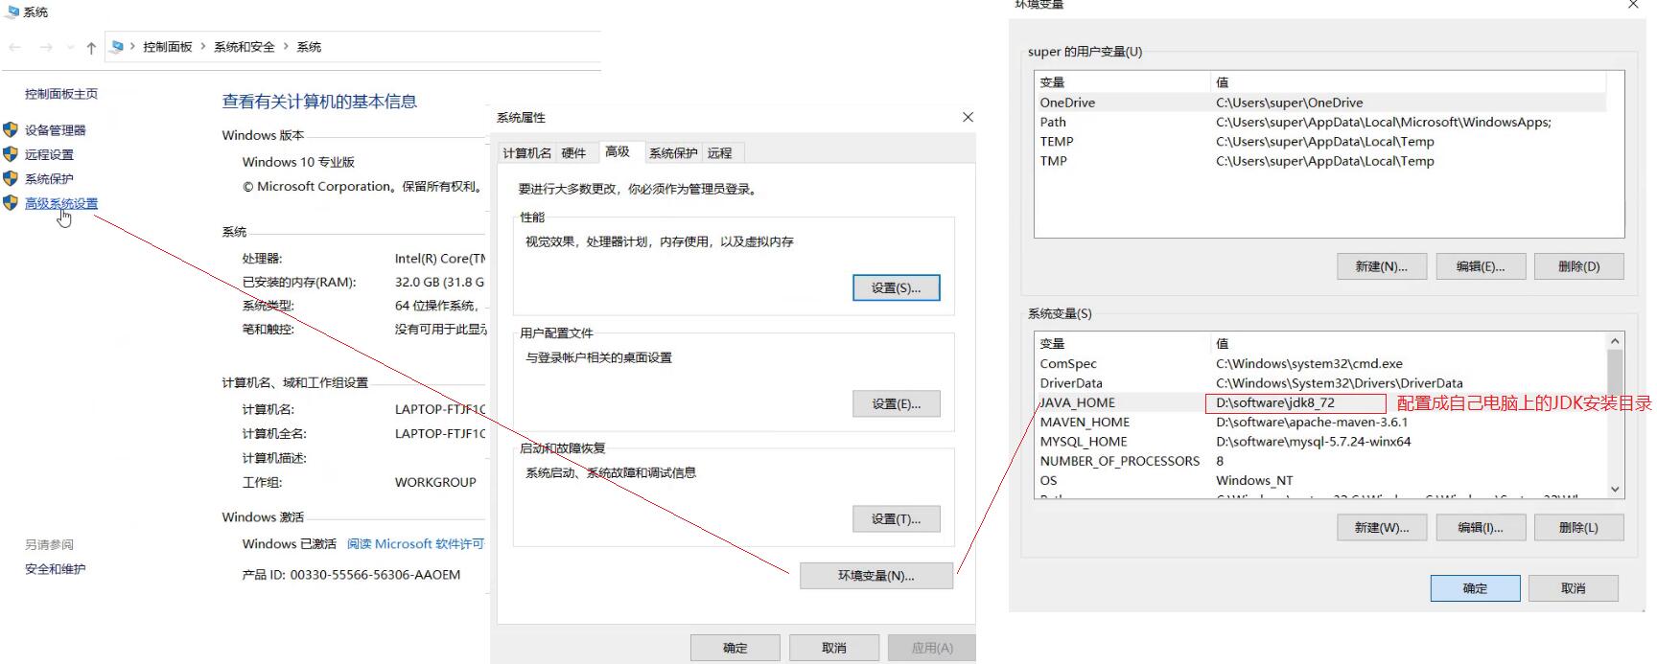This screenshot has width=1657, height=664.
Task: Open 环境变量(N)... button
Action: click(x=876, y=575)
